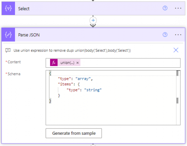Screen dimensions: 187x146
Task: Open help for the Parse JSON action
Action: tap(165, 34)
